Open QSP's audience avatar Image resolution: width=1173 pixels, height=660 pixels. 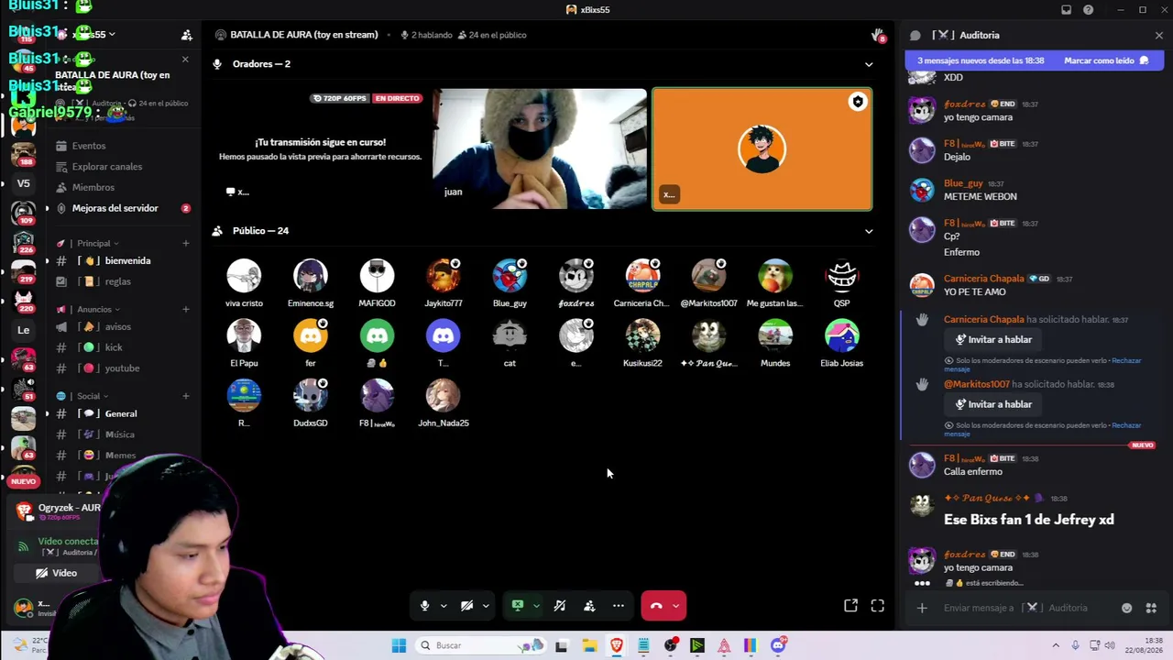point(841,276)
